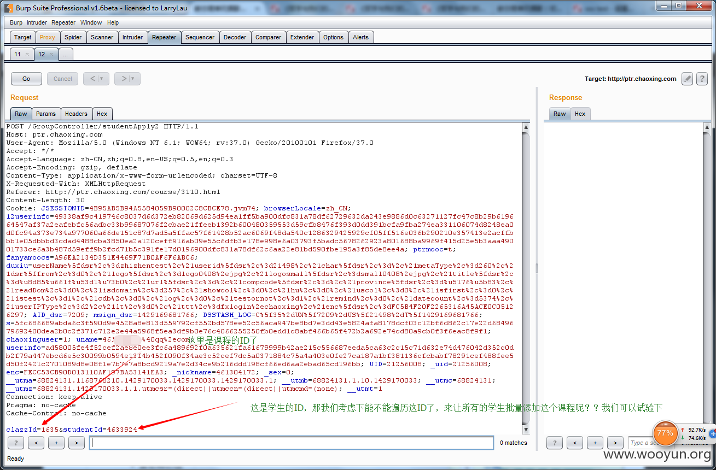Switch to the Alerts tab

coord(360,37)
